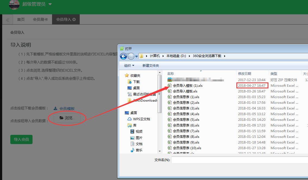Expand 计算机 breadcrumb arrow in address bar
308x180 pixels.
[163, 56]
